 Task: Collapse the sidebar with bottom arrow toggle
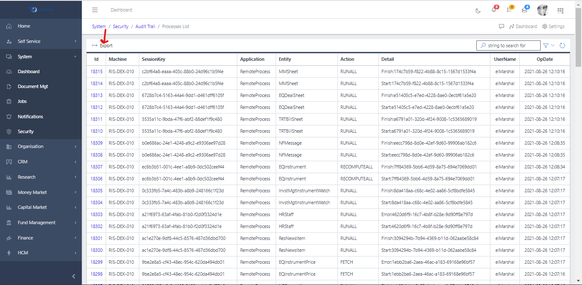[x=73, y=276]
